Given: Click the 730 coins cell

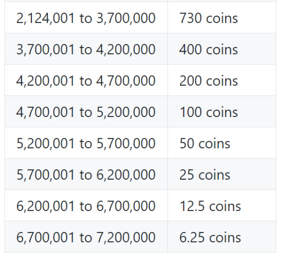Looking at the screenshot, I should [222, 18].
